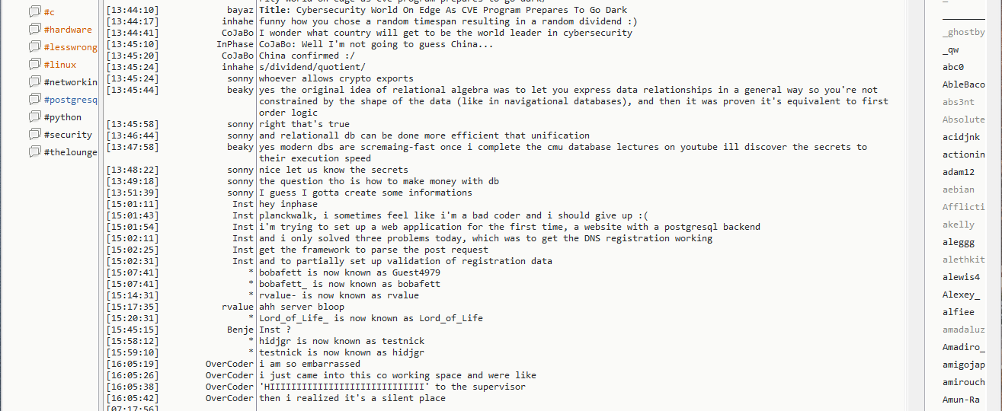Click the OverCoder nick on "i am so embarrassed"
Screen dimensions: 1002x411
pyautogui.click(x=229, y=364)
